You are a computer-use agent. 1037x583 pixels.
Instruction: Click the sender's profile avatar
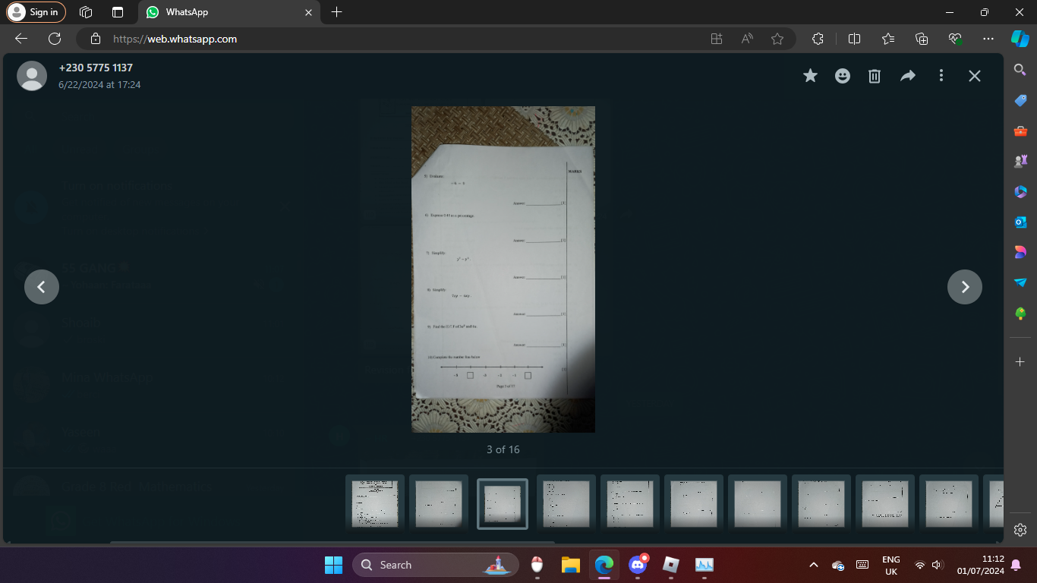click(32, 76)
